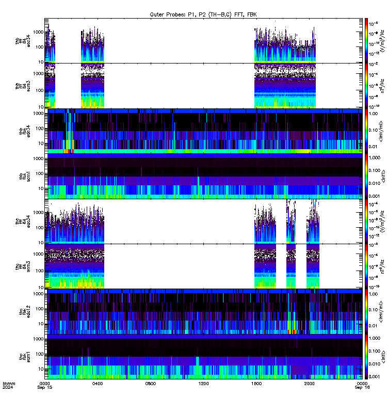Click the color bar beside thc fff scm3 panel
Screen dimensions: 387x413
coord(366,266)
